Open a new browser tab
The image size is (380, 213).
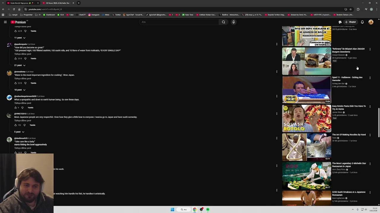(79, 3)
